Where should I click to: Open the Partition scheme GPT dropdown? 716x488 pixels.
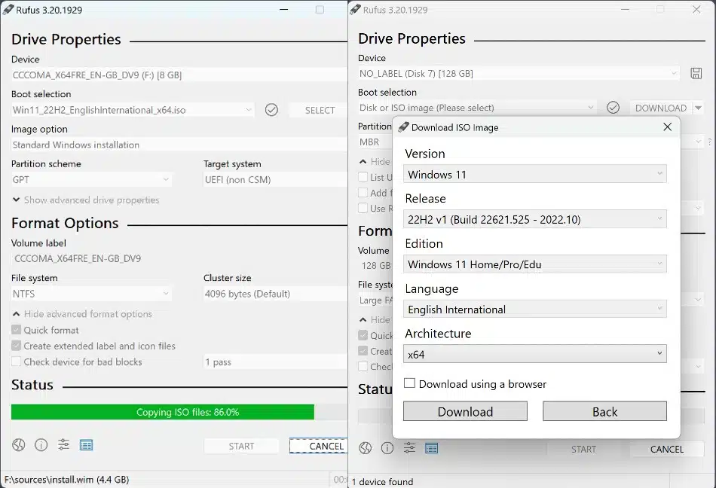[x=91, y=180]
